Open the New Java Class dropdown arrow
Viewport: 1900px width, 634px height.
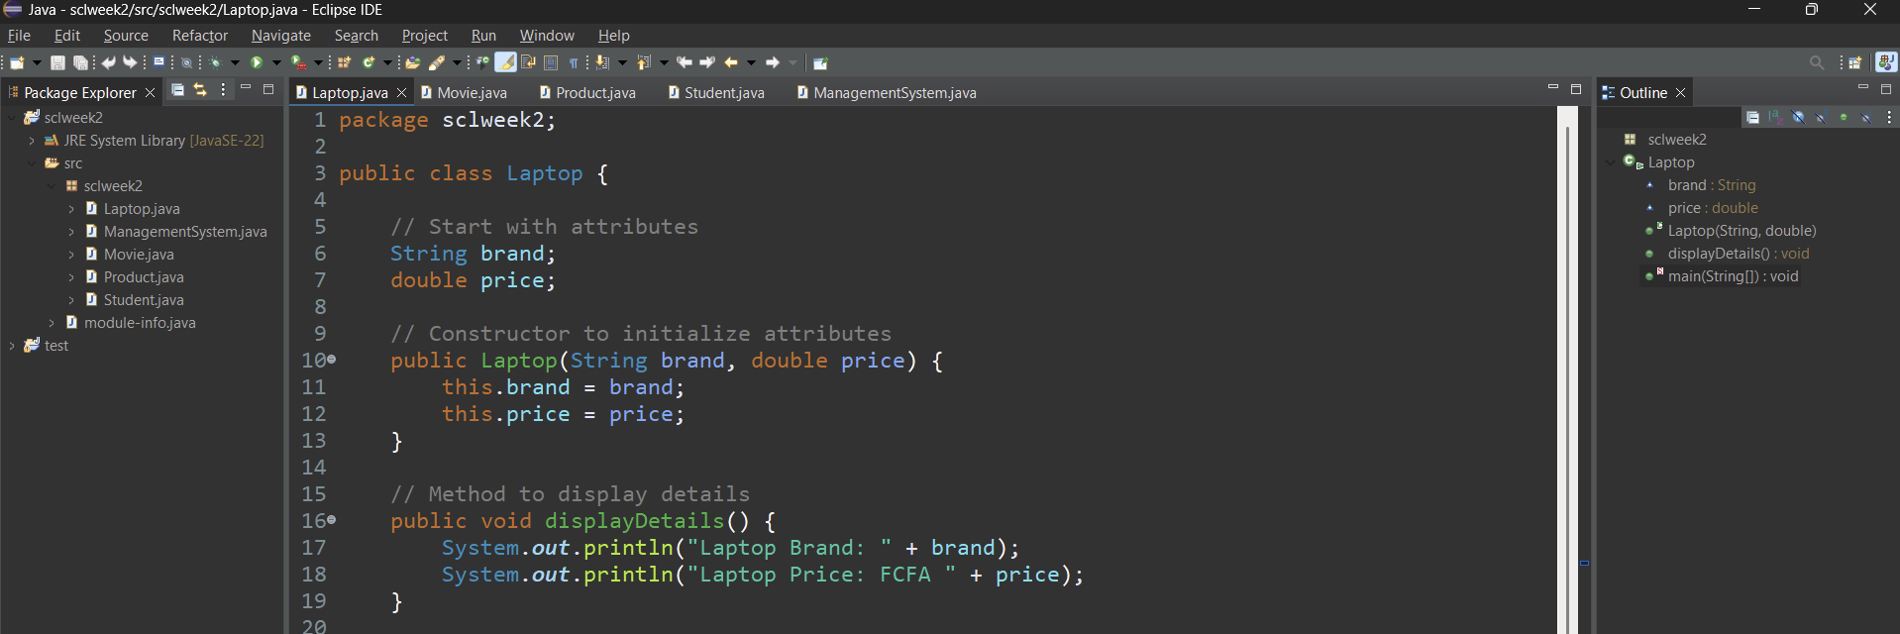tap(387, 62)
